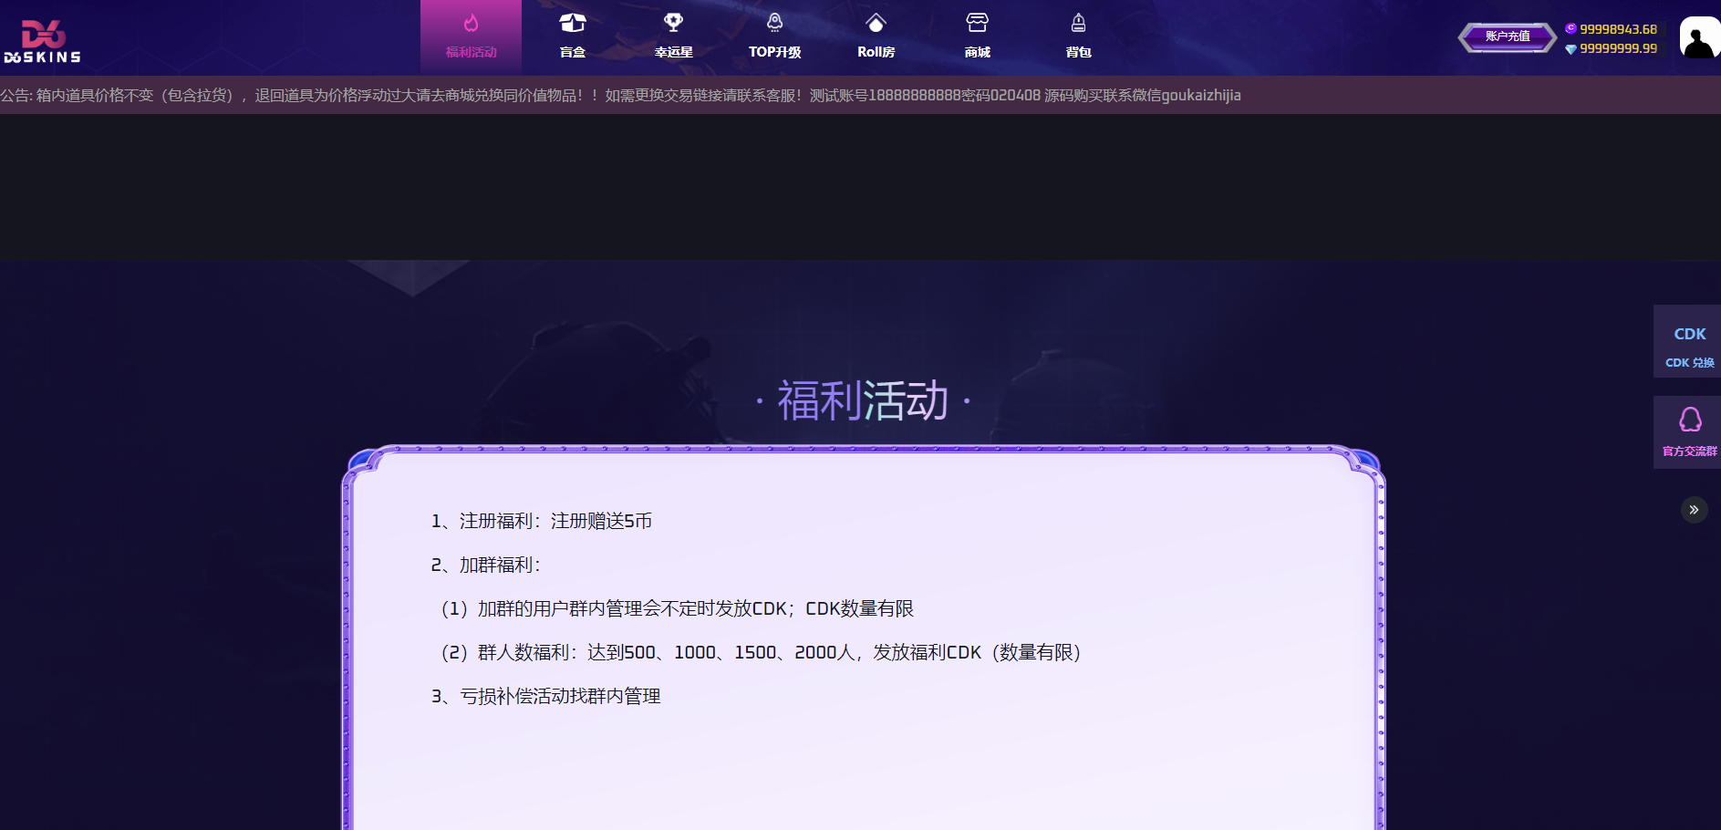Open the CDK 兑换 side panel
Image resolution: width=1721 pixels, height=830 pixels.
1689,342
